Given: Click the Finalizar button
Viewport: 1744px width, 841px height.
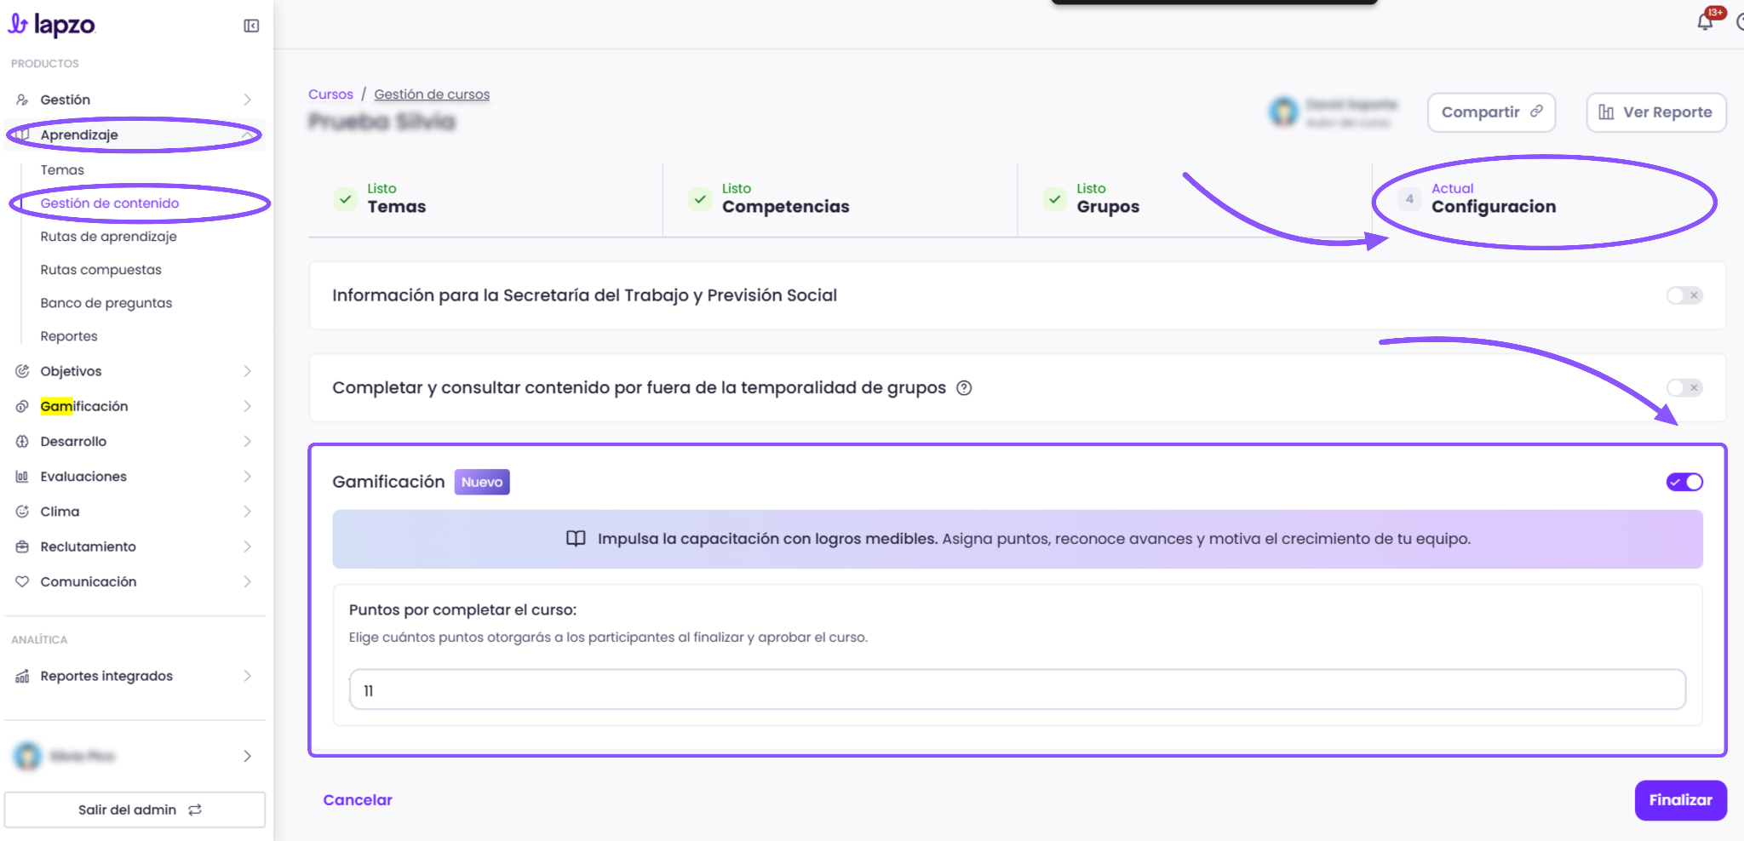Looking at the screenshot, I should click(1680, 800).
